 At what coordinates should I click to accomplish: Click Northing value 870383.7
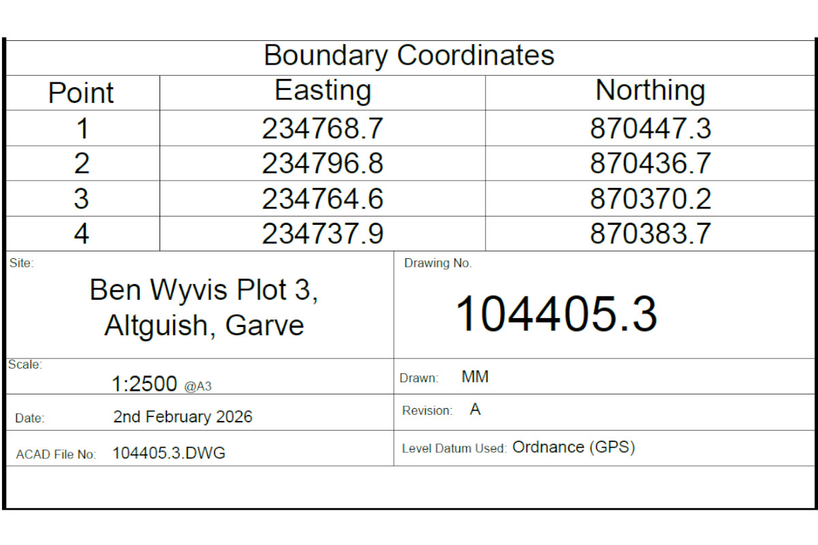(x=650, y=234)
